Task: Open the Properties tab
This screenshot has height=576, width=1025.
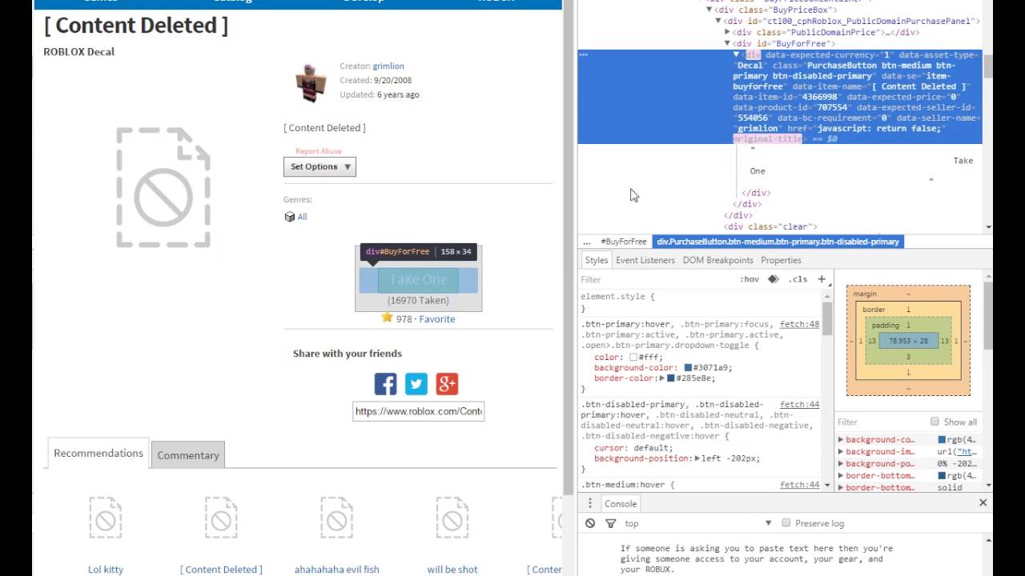Action: [781, 260]
